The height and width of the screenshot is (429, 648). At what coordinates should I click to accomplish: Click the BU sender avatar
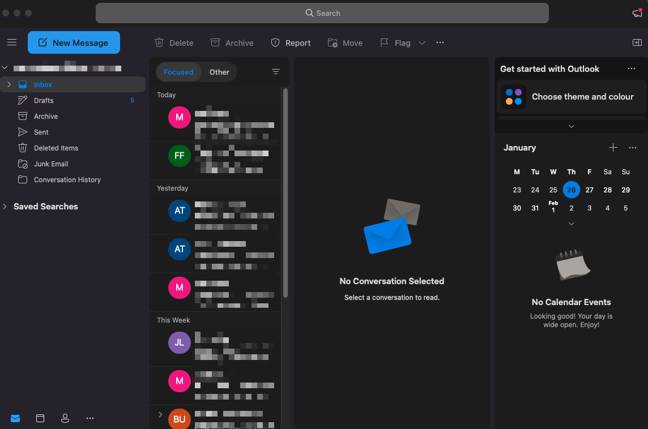180,419
